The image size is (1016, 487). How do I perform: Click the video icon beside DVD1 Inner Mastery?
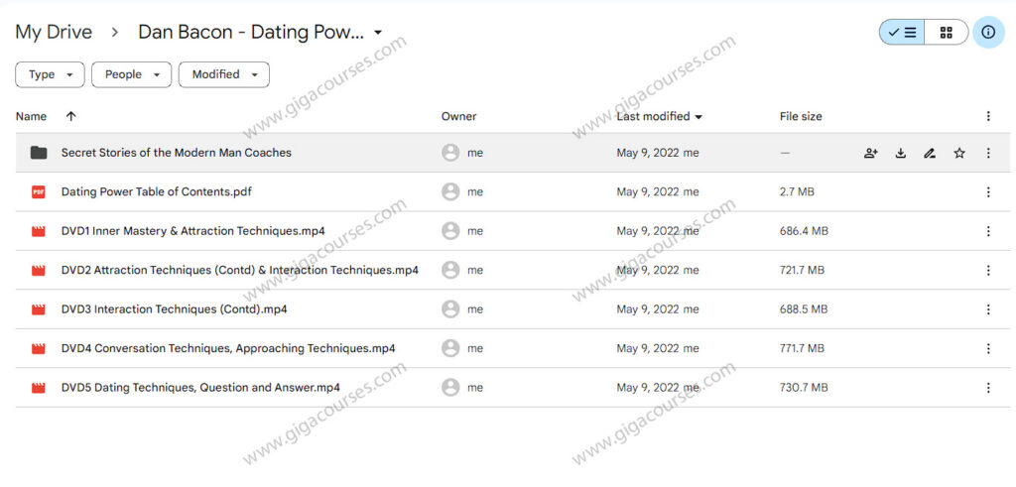tap(39, 231)
